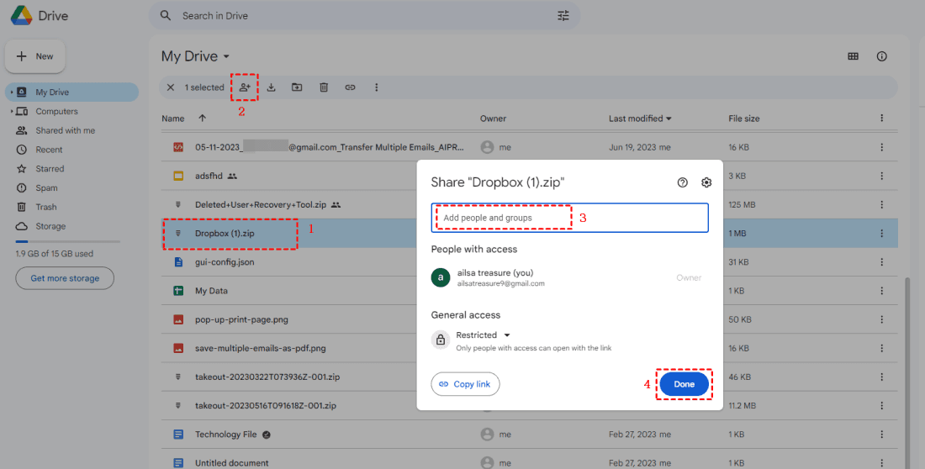Open more options for gui-config.json row

coord(882,262)
